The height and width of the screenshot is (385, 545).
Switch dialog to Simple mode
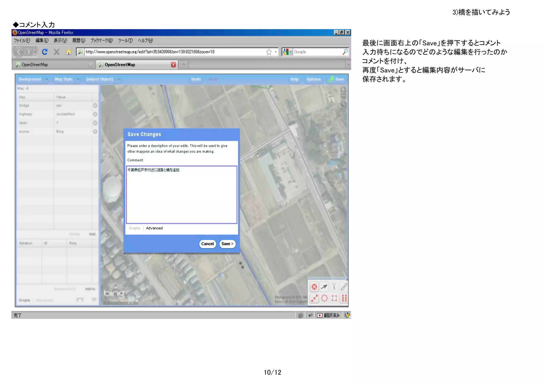tap(134, 228)
